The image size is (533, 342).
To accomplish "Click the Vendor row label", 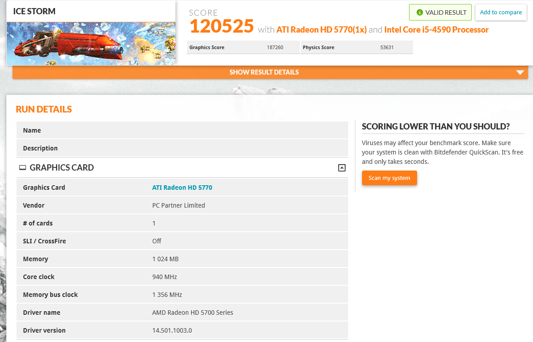I will pyautogui.click(x=34, y=205).
